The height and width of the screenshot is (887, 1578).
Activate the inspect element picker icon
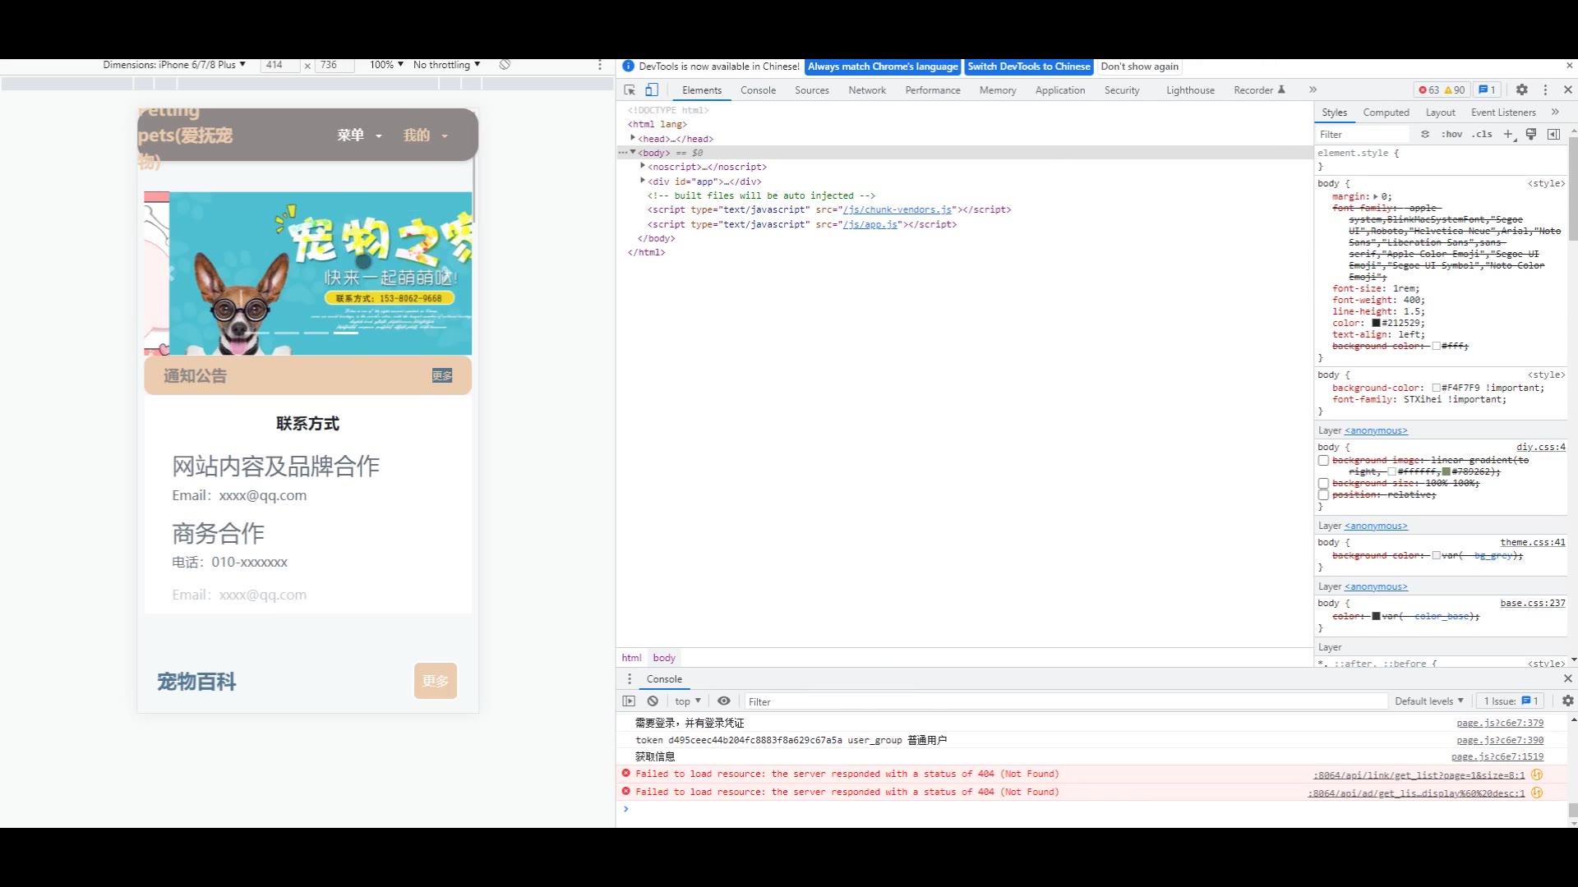coord(630,90)
